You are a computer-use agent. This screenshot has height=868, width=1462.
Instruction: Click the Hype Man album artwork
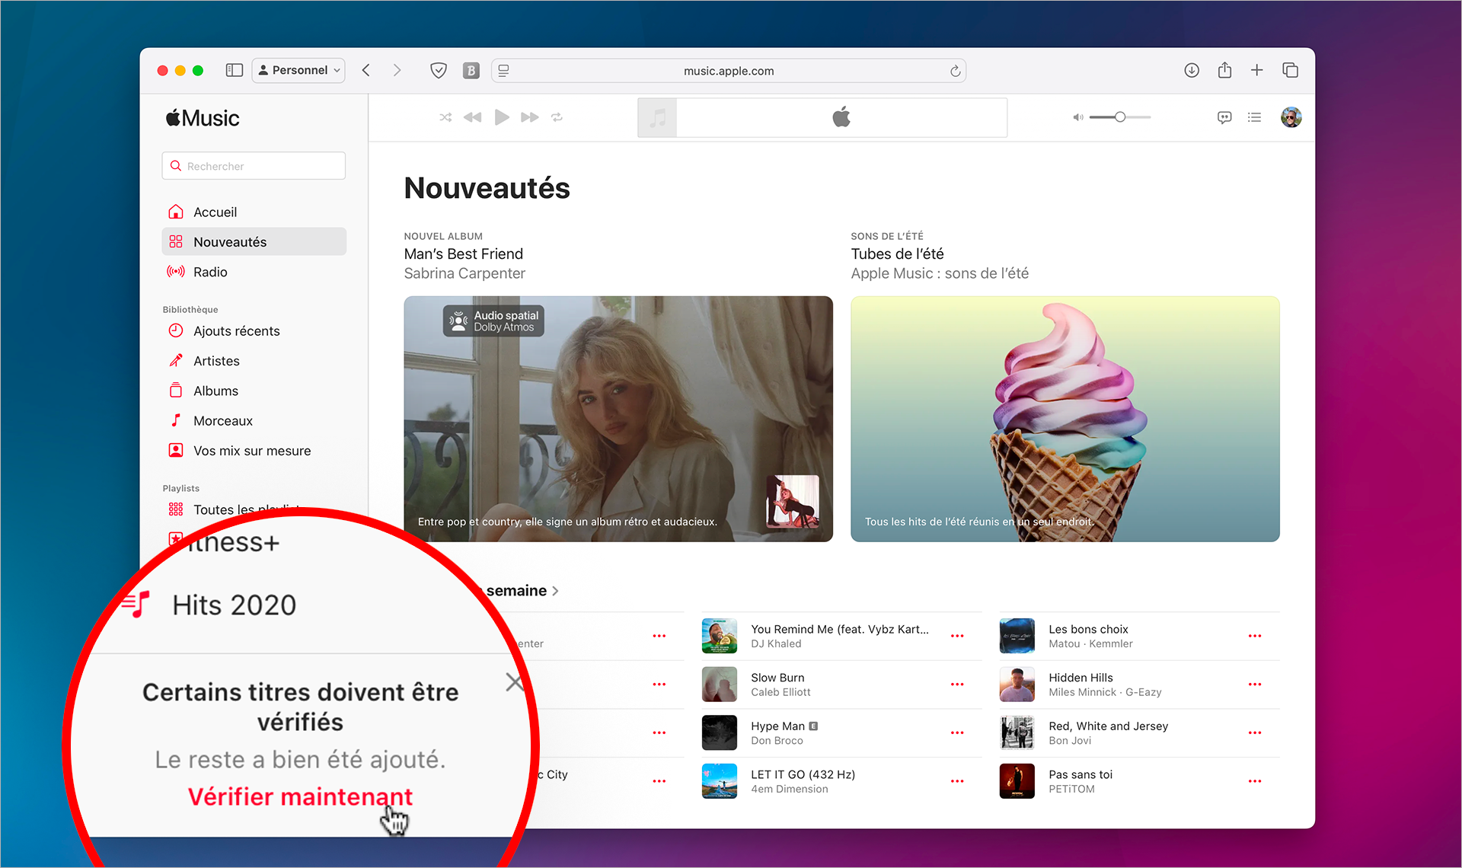point(720,732)
